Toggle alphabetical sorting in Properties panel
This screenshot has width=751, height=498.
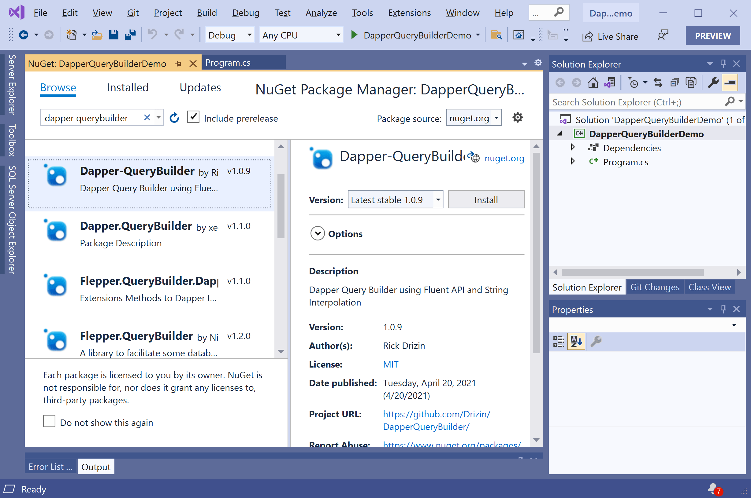(576, 342)
